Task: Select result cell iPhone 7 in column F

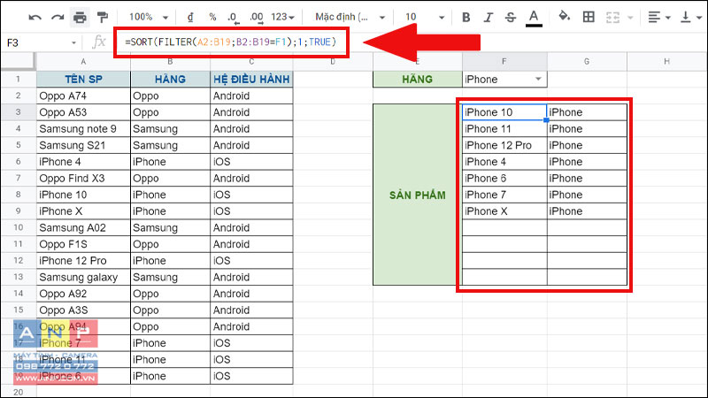Action: click(x=504, y=195)
